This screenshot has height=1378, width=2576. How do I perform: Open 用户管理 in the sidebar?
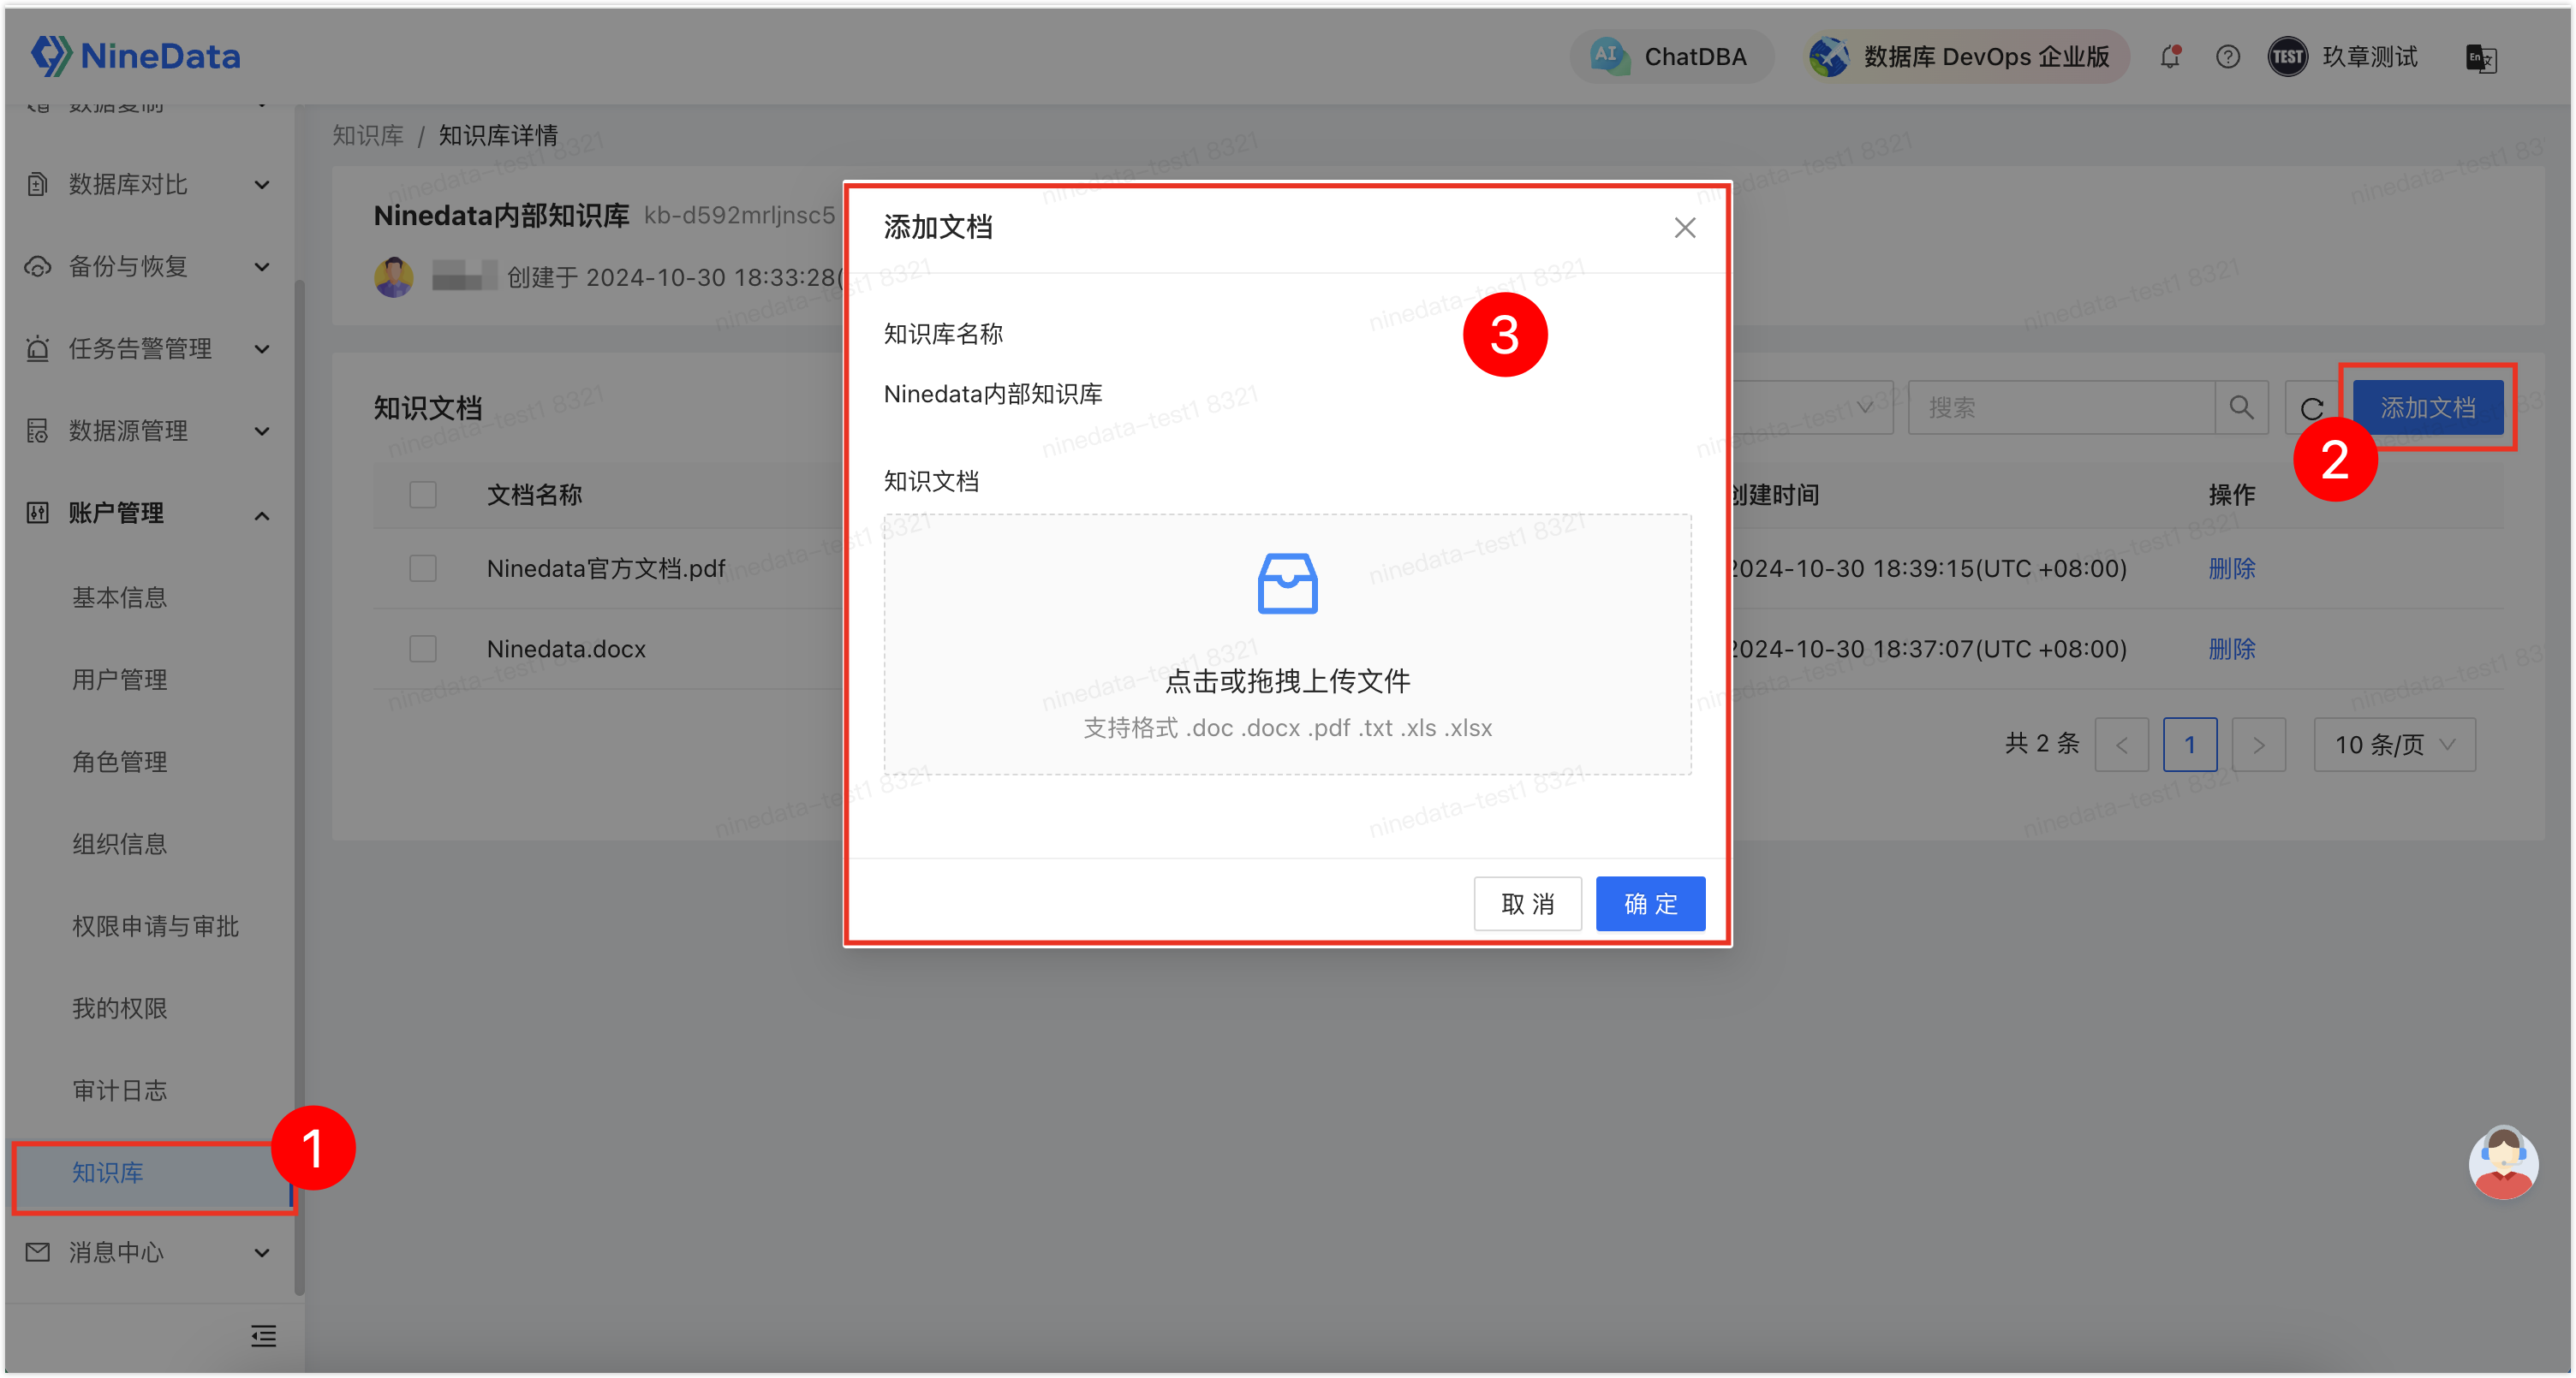tap(119, 680)
